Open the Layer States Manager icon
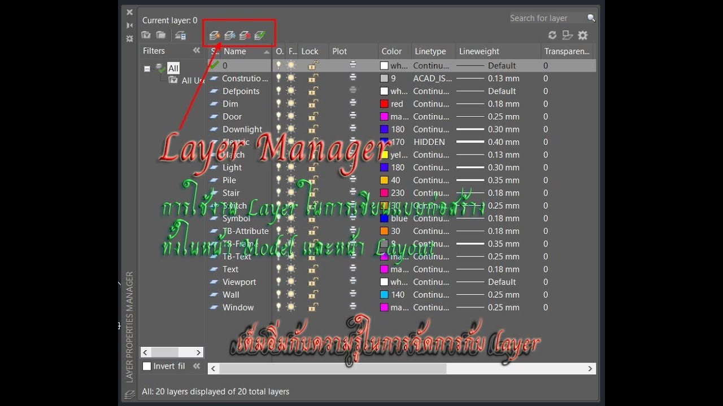Image resolution: width=723 pixels, height=406 pixels. [180, 35]
